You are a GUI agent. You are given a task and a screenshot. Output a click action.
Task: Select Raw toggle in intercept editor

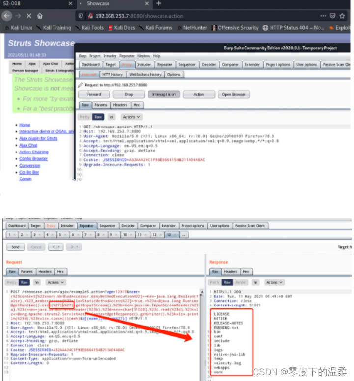[x=98, y=117]
